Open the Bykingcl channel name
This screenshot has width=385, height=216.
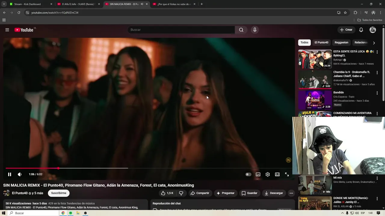tap(338, 60)
